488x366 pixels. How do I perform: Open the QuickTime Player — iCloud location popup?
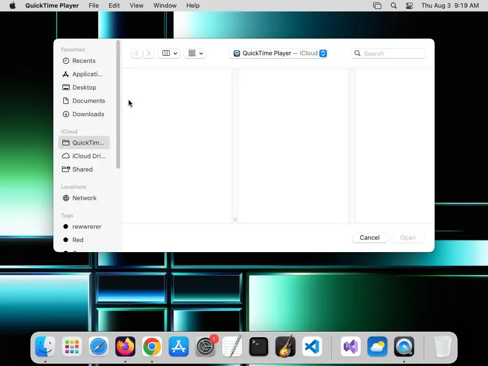pyautogui.click(x=278, y=53)
